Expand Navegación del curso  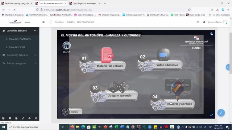[x=20, y=55]
